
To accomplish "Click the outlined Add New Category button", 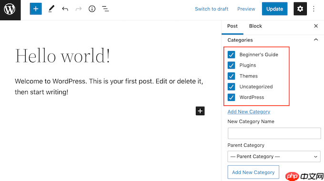I will pos(253,172).
